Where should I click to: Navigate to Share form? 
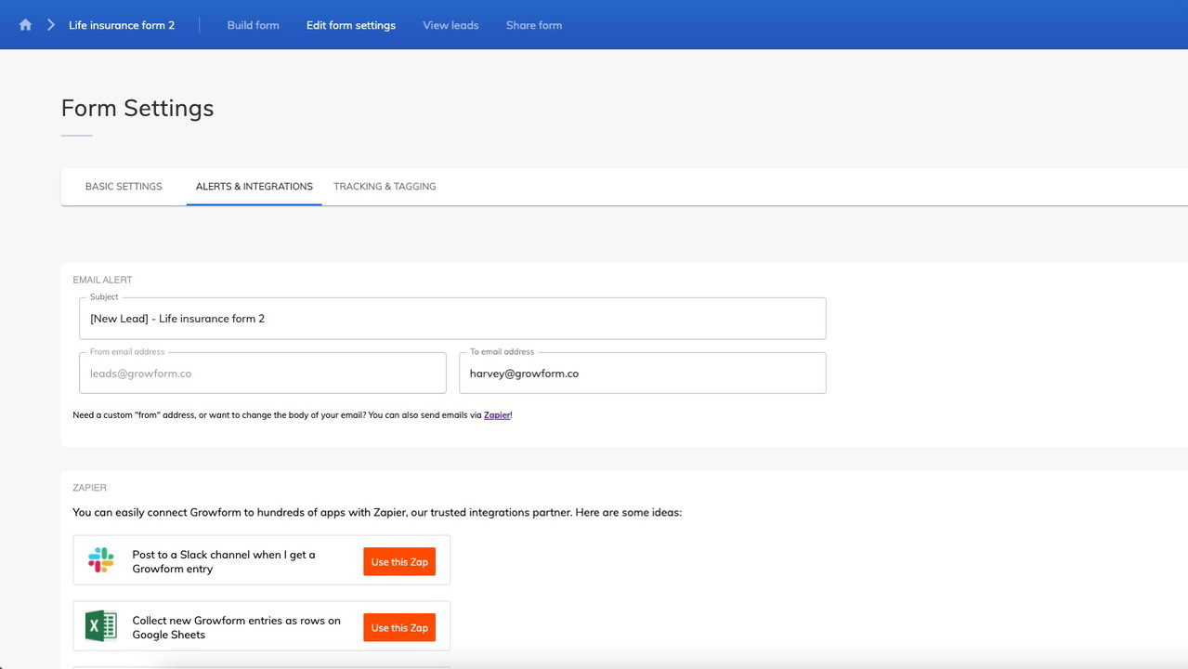click(x=534, y=25)
